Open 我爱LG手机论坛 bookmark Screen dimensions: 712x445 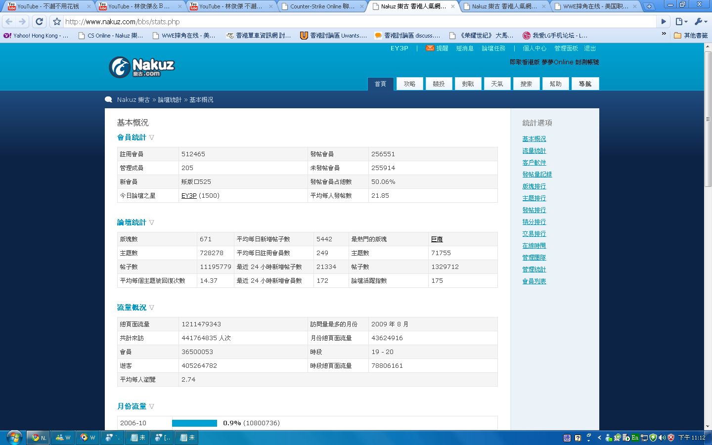point(555,36)
